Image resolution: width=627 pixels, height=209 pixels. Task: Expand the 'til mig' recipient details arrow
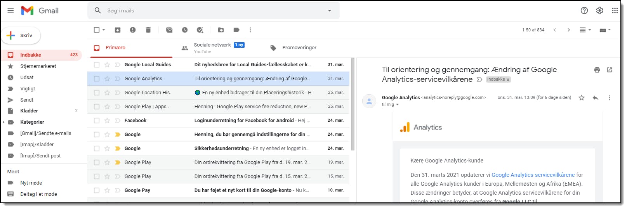[x=397, y=105]
